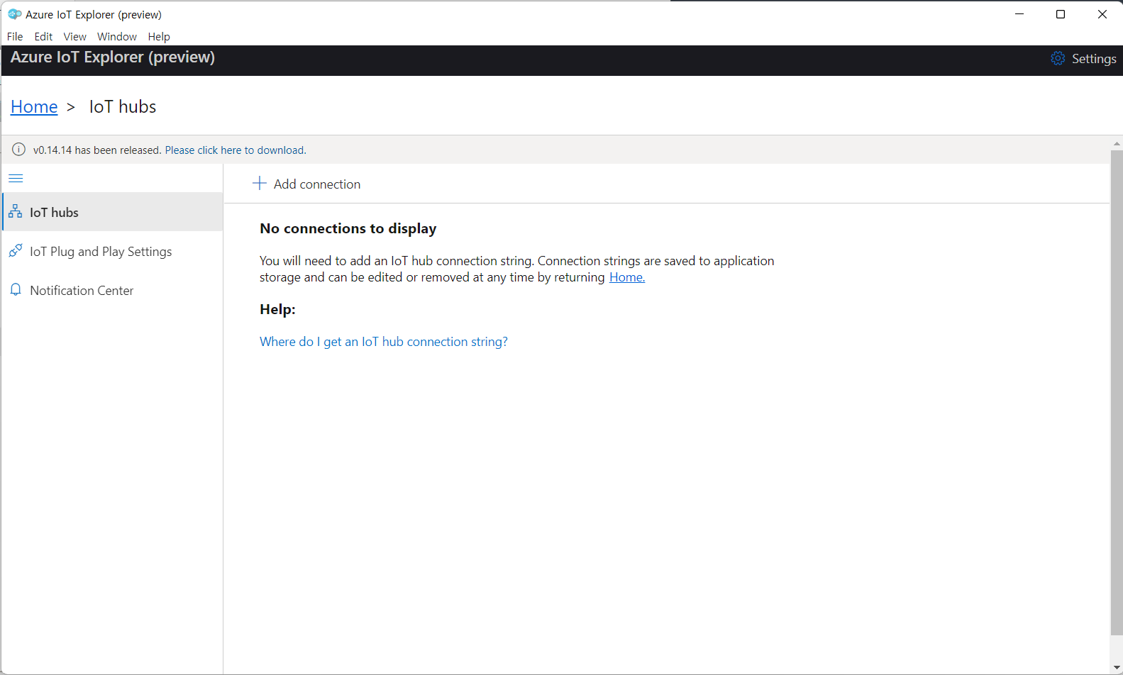This screenshot has width=1123, height=675.
Task: Open 'Where do I get an IoT hub connection string?' link
Action: pyautogui.click(x=384, y=342)
